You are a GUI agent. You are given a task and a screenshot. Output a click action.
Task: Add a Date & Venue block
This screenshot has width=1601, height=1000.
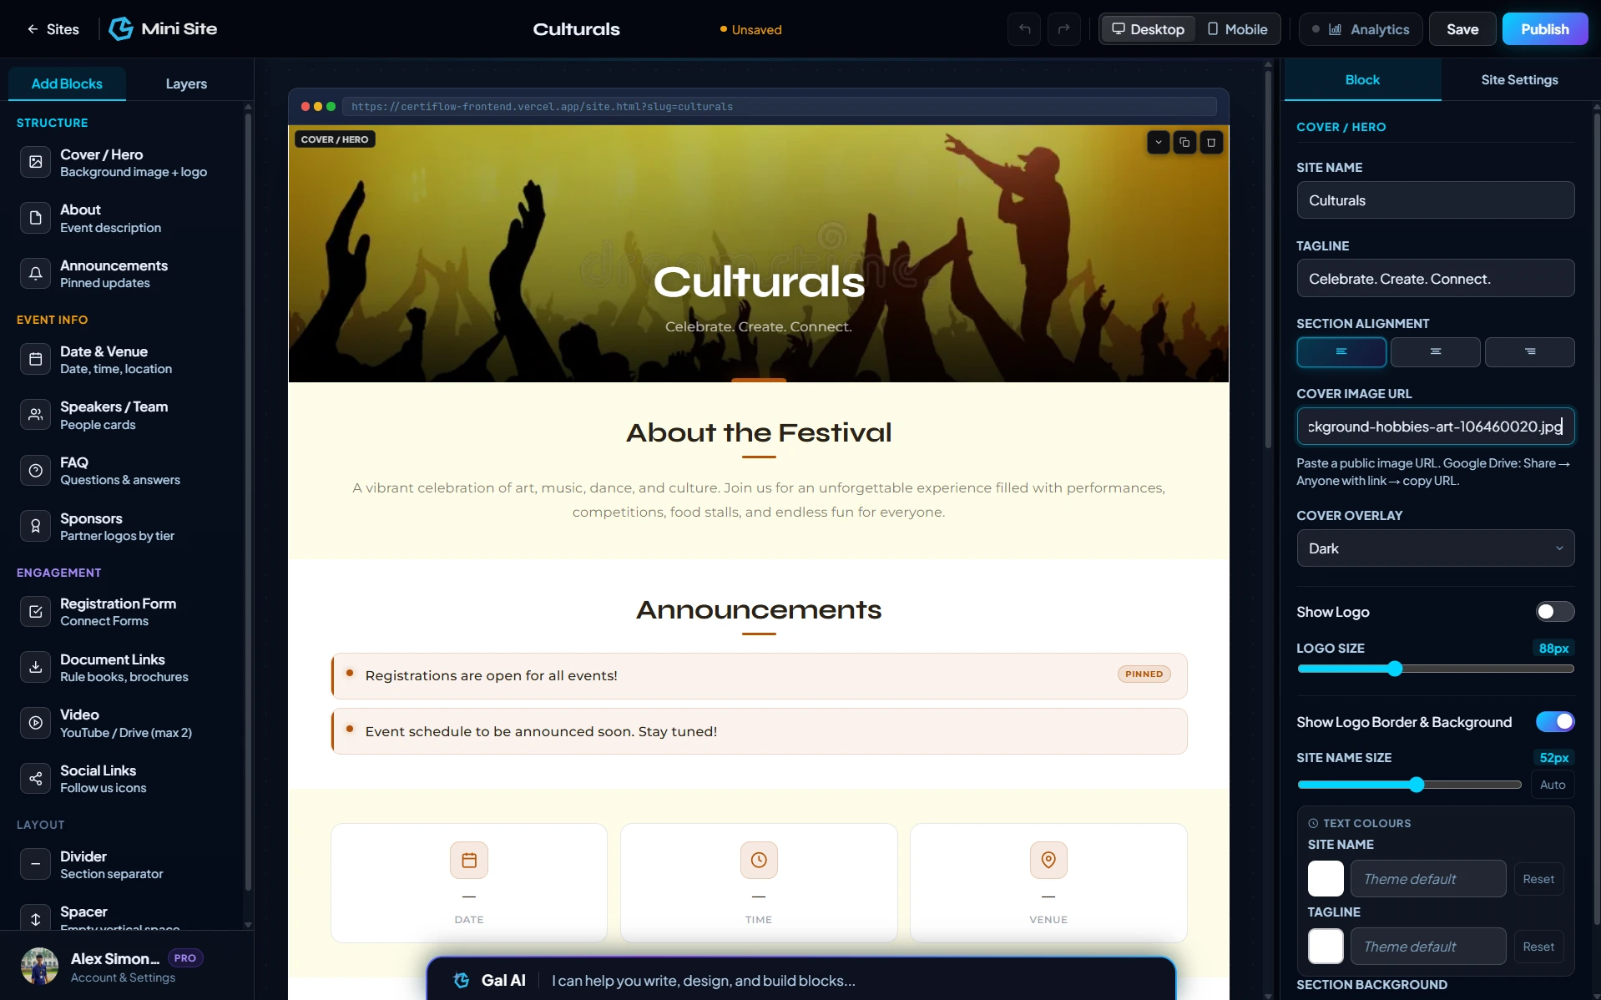(x=125, y=360)
